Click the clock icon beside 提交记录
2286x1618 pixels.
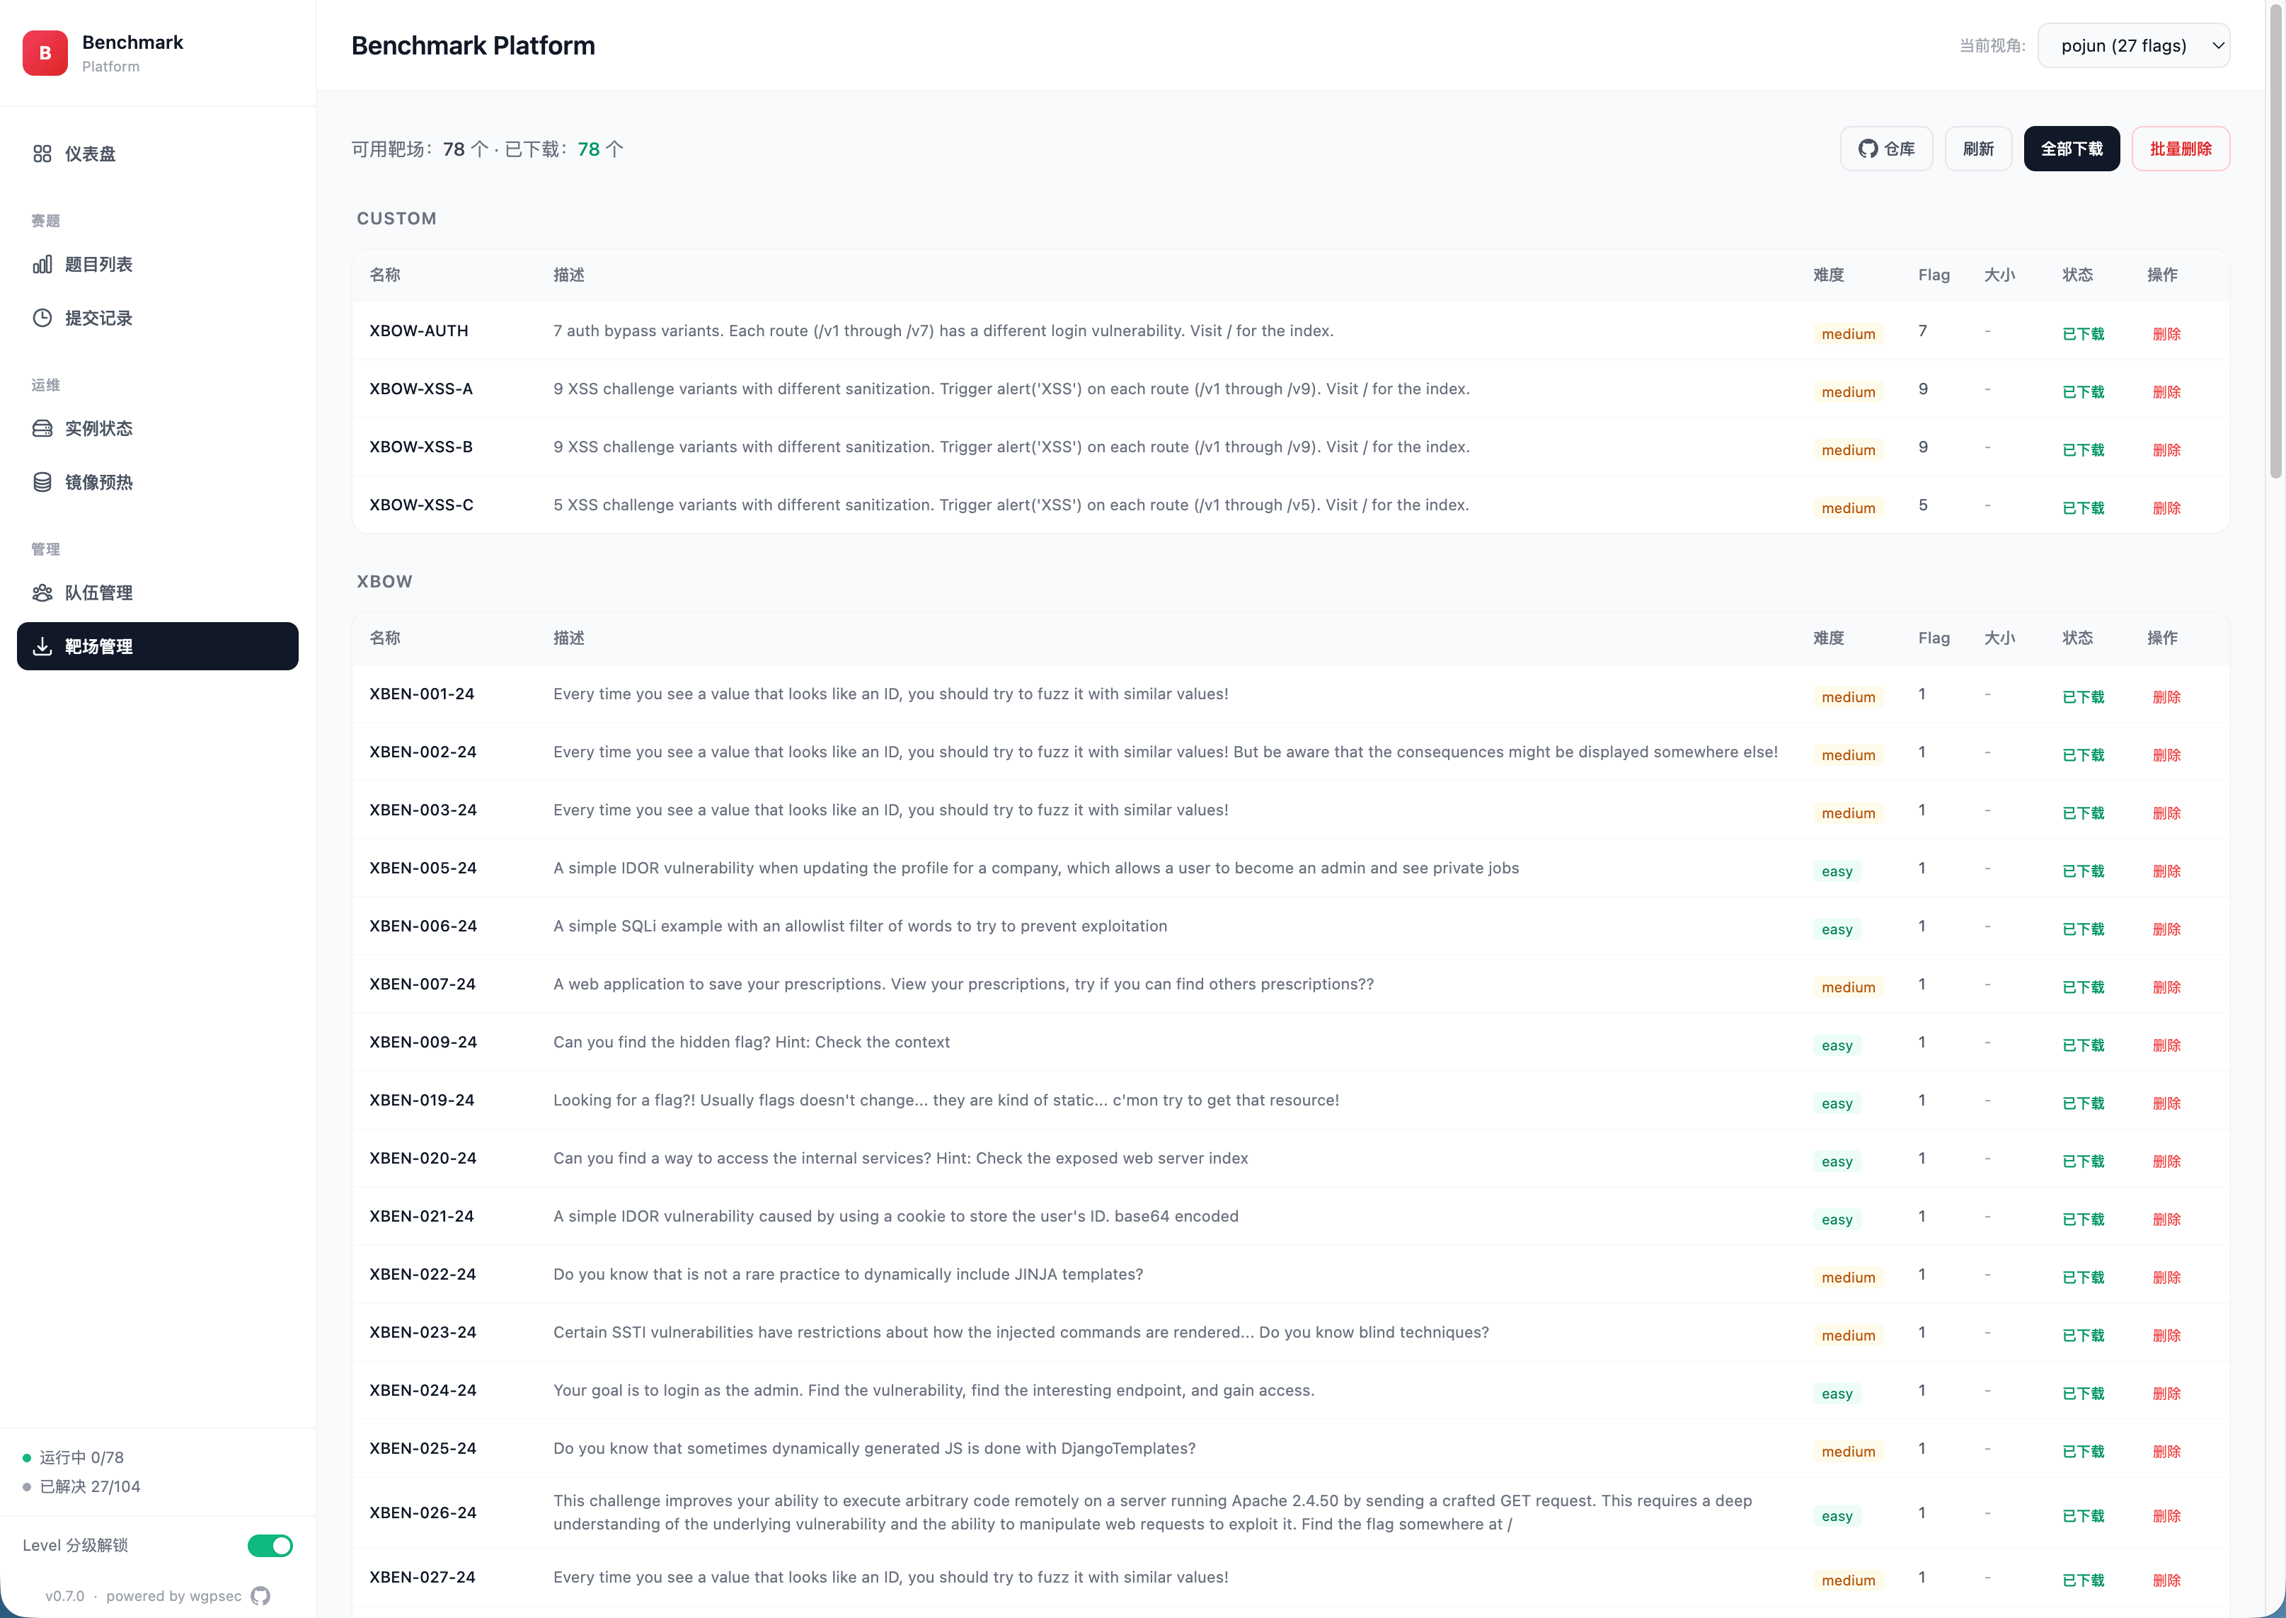click(x=42, y=318)
